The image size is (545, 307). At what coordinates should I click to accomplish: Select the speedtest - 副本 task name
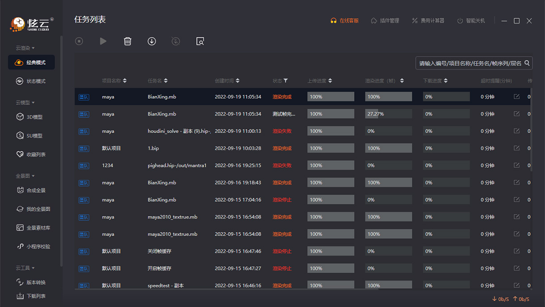click(166, 286)
